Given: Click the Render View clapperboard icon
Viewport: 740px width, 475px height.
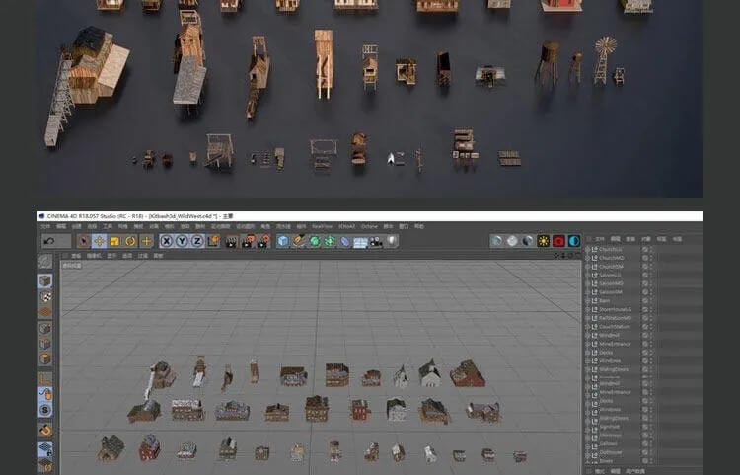Looking at the screenshot, I should click(x=231, y=240).
